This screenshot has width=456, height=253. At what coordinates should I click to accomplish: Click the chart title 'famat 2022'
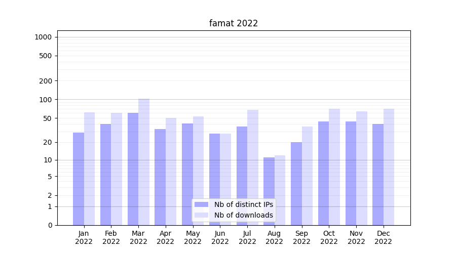click(234, 23)
